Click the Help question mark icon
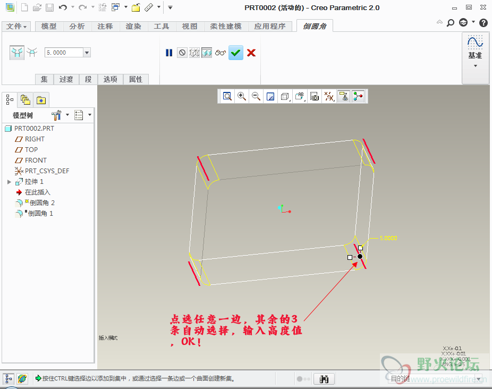 (x=483, y=23)
